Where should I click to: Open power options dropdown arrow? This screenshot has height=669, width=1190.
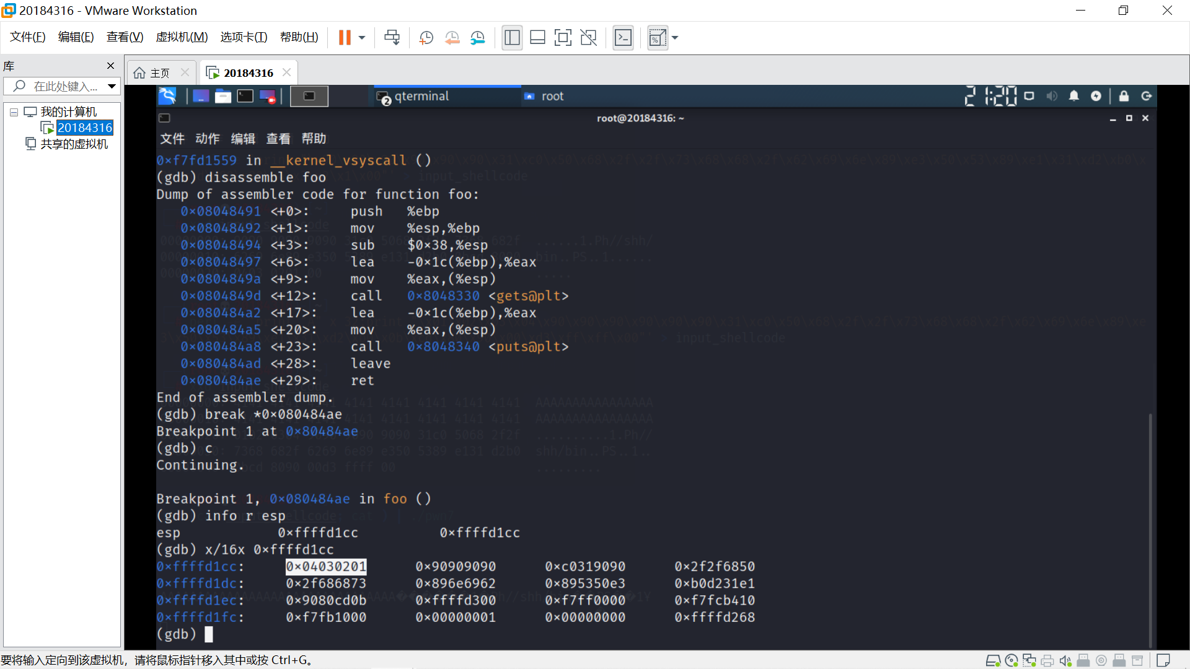tap(362, 38)
